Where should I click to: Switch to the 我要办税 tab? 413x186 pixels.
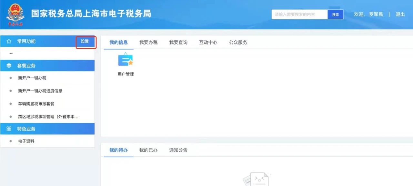(148, 42)
